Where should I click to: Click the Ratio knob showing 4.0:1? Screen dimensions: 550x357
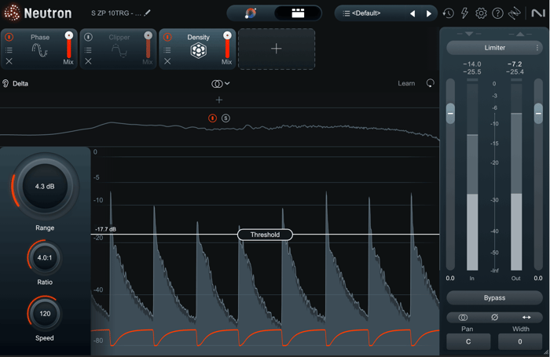tap(45, 258)
